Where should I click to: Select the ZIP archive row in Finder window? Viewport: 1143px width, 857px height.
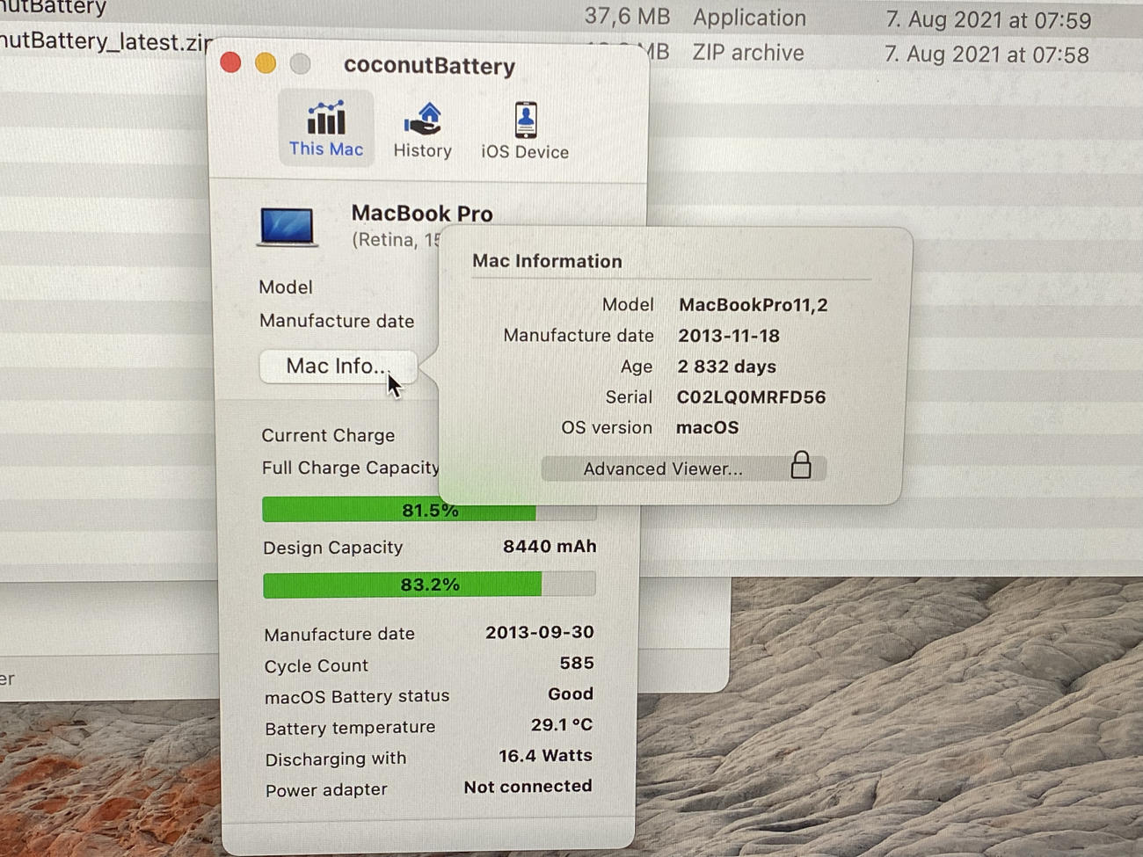(x=571, y=52)
